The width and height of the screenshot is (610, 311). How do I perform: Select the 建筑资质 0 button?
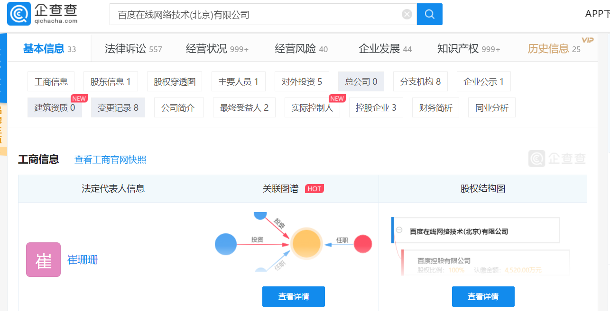click(x=55, y=107)
